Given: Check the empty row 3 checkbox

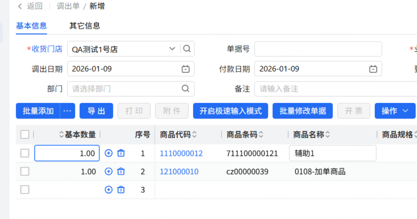Looking at the screenshot, I should [x=25, y=189].
